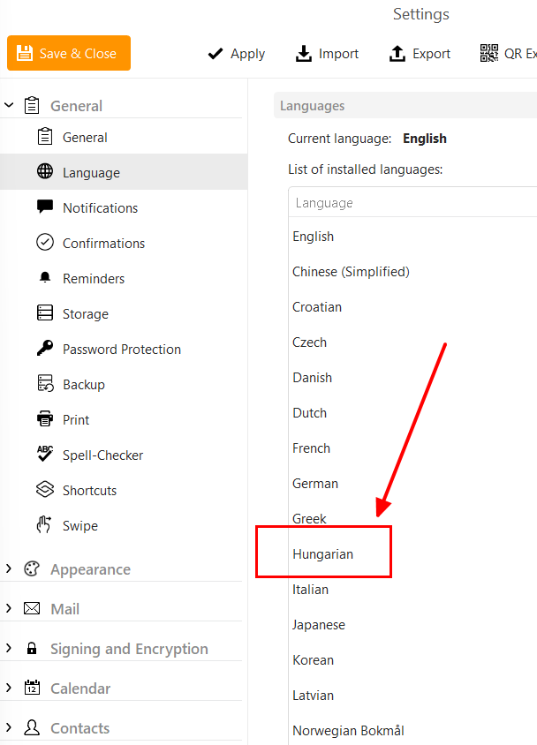Image resolution: width=537 pixels, height=745 pixels.
Task: Choose Japanese from installed languages
Action: click(319, 625)
